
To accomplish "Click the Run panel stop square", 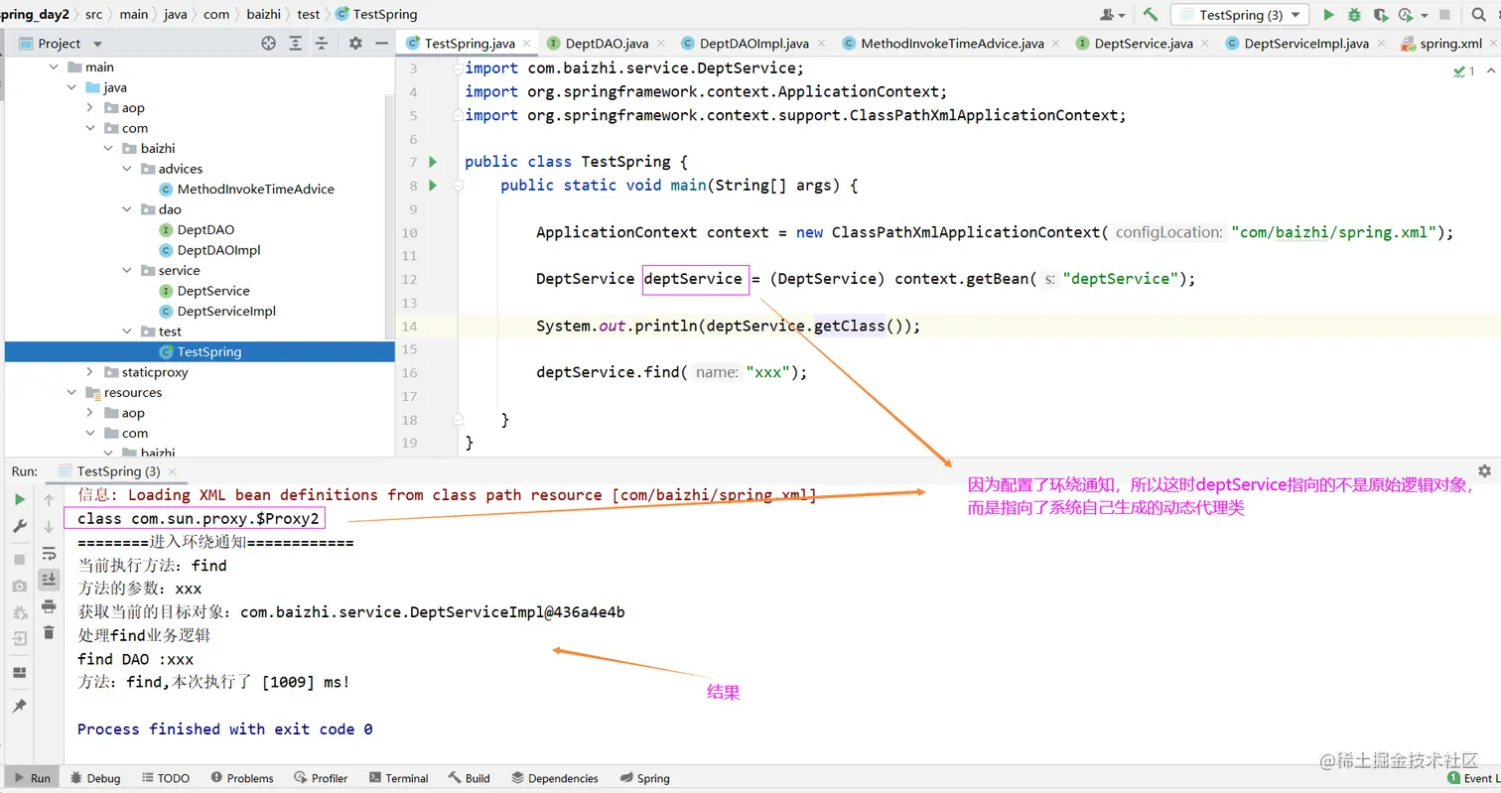I will point(20,560).
